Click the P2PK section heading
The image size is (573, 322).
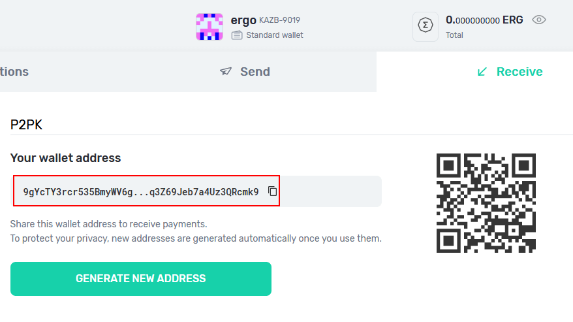tap(26, 125)
